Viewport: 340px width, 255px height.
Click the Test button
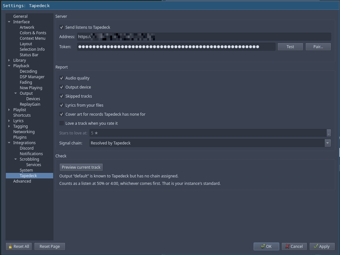tap(290, 47)
